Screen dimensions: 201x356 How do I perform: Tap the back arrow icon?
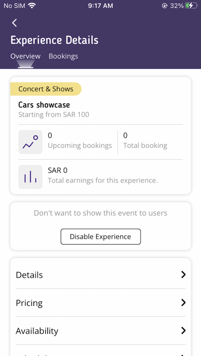[x=14, y=23]
